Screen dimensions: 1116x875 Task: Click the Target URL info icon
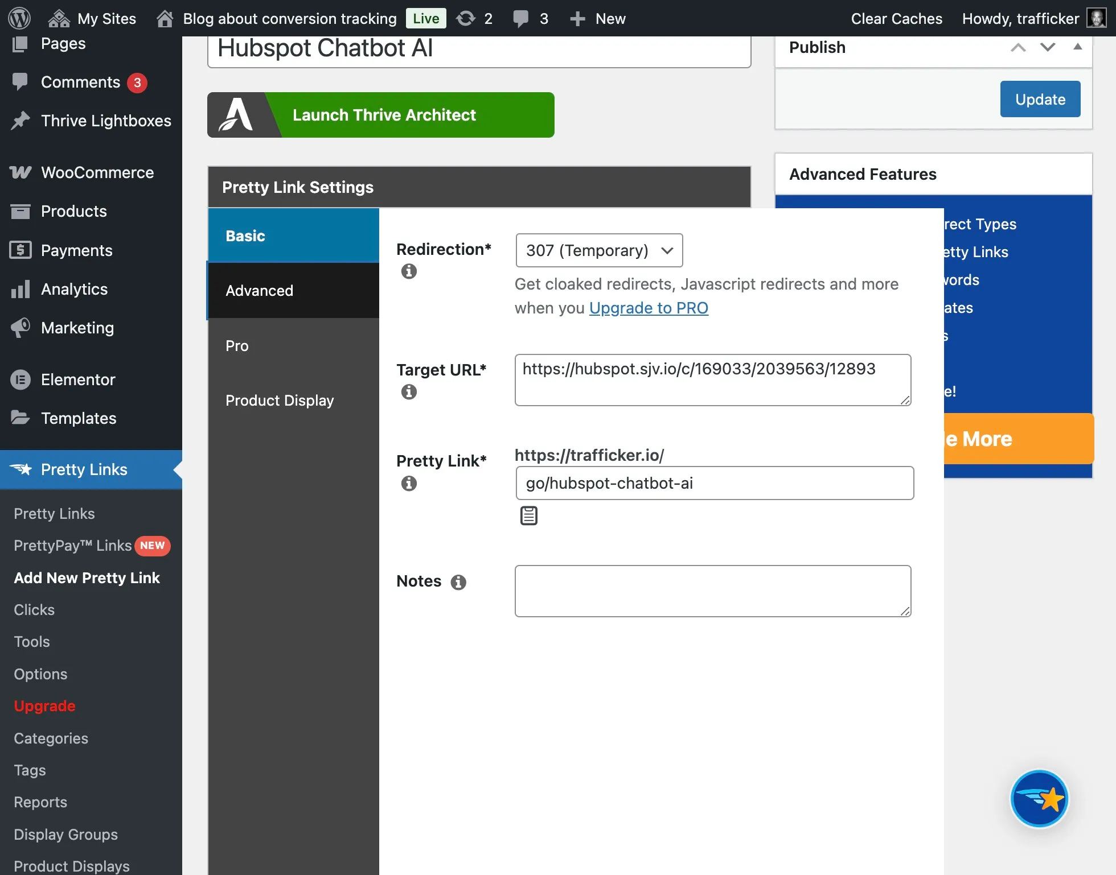point(409,392)
